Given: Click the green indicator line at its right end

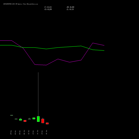Looking at the screenshot, I should [x=104, y=51].
